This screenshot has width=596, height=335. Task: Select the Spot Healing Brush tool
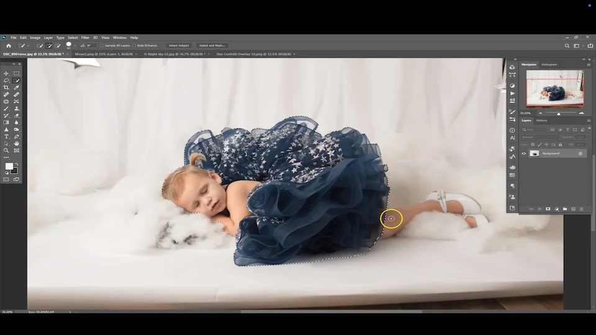6,94
